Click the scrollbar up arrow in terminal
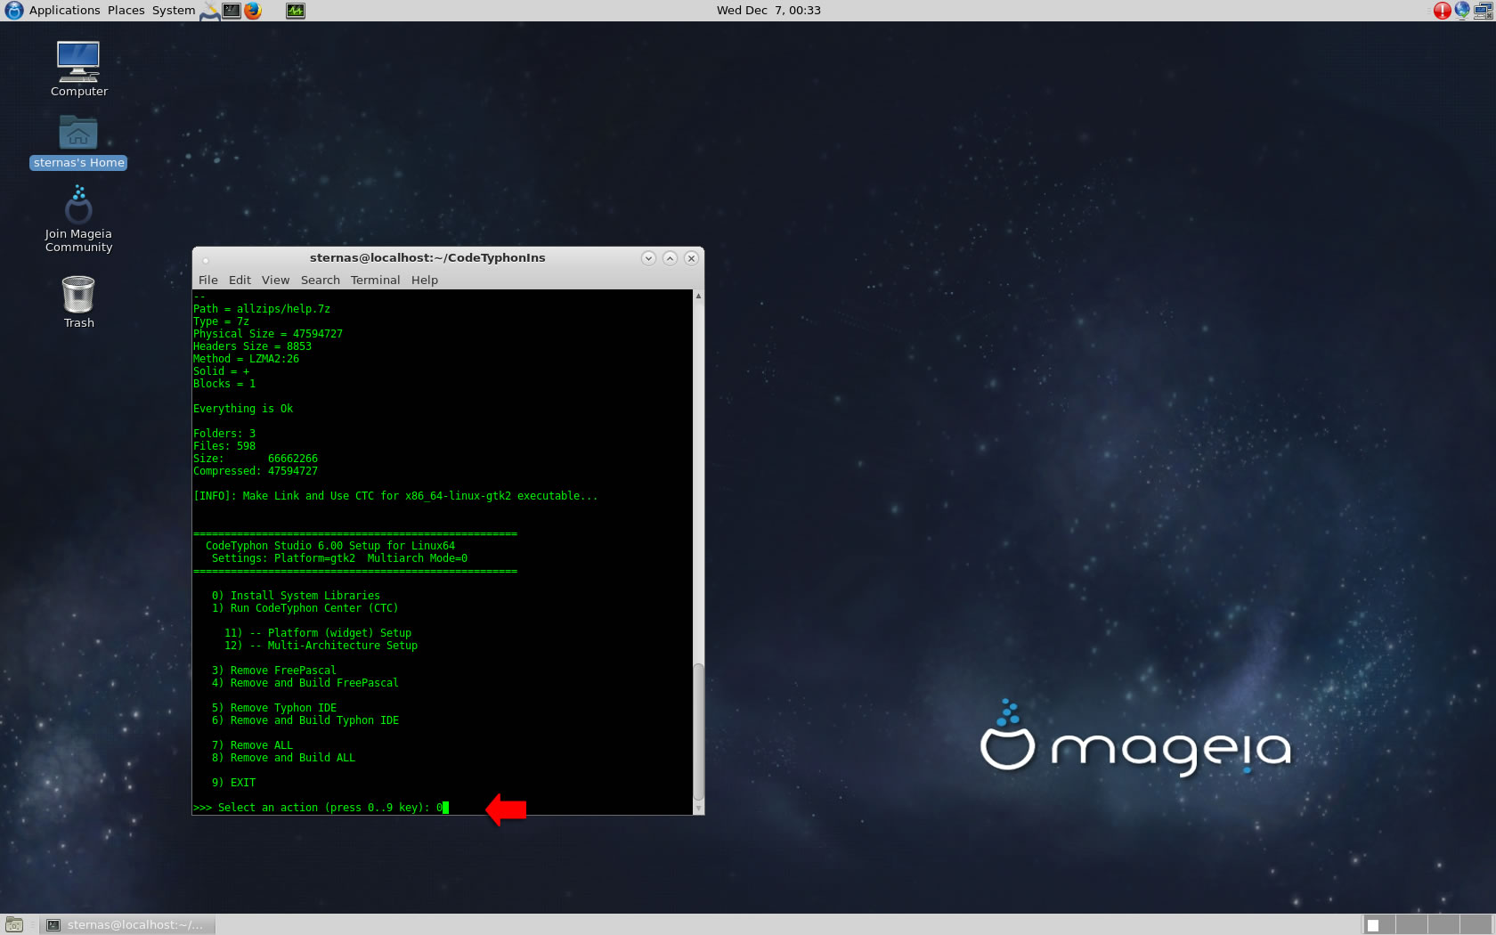Image resolution: width=1496 pixels, height=935 pixels. coord(698,295)
